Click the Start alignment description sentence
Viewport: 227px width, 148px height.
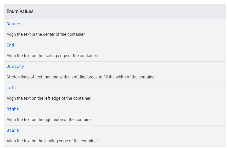coord(53,141)
